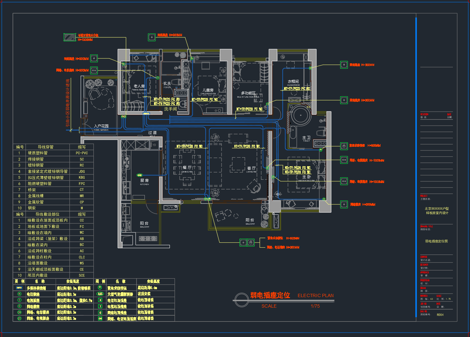Select the 电话插座 circled H legend symbol
The height and width of the screenshot is (337, 470).
(19, 294)
